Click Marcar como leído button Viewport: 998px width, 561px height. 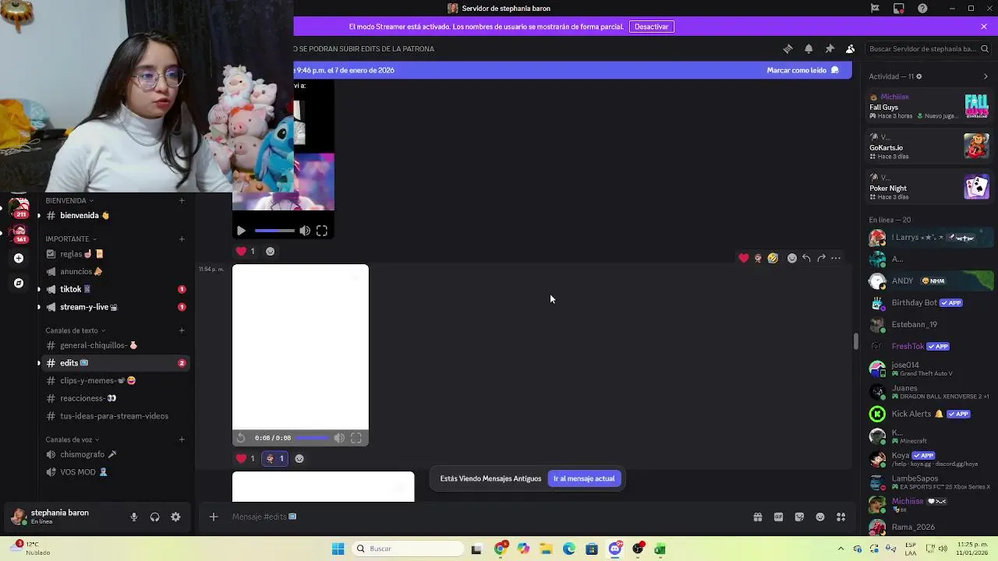(802, 70)
